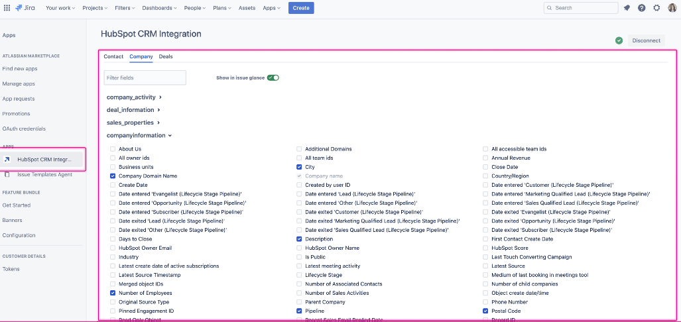The image size is (681, 322).
Task: Click the top Search box
Action: [581, 8]
